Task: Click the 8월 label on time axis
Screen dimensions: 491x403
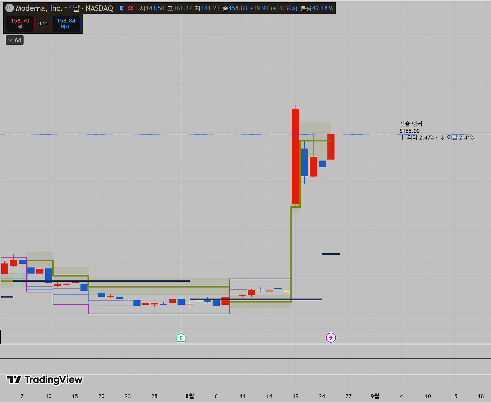Action: tap(190, 396)
